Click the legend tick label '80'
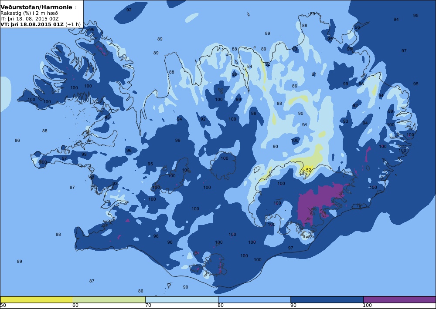The height and width of the screenshot is (309, 436). (x=221, y=306)
